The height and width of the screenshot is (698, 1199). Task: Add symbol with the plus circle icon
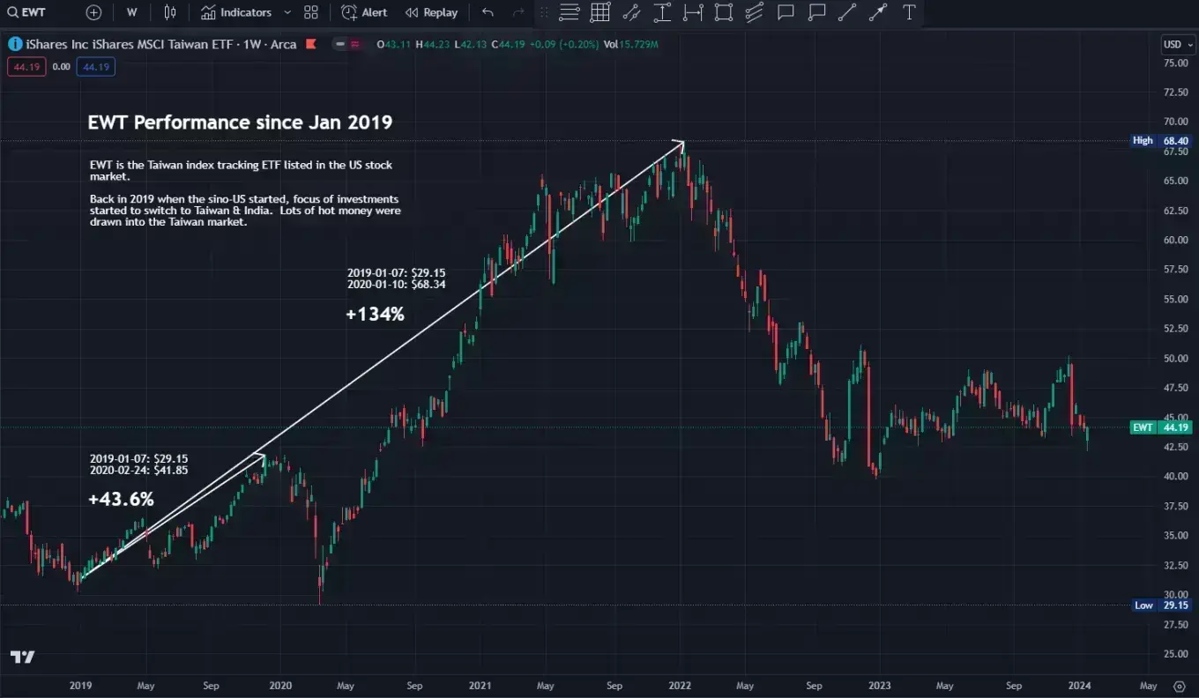pyautogui.click(x=94, y=12)
